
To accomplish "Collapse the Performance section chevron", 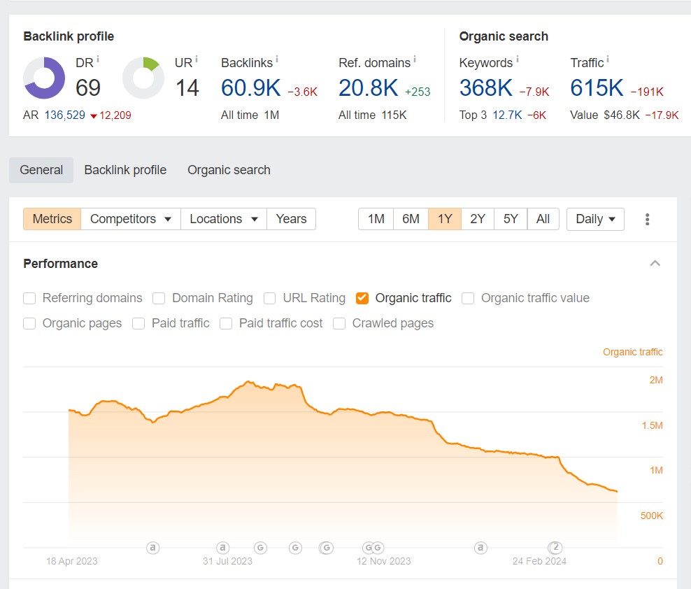I will (655, 264).
